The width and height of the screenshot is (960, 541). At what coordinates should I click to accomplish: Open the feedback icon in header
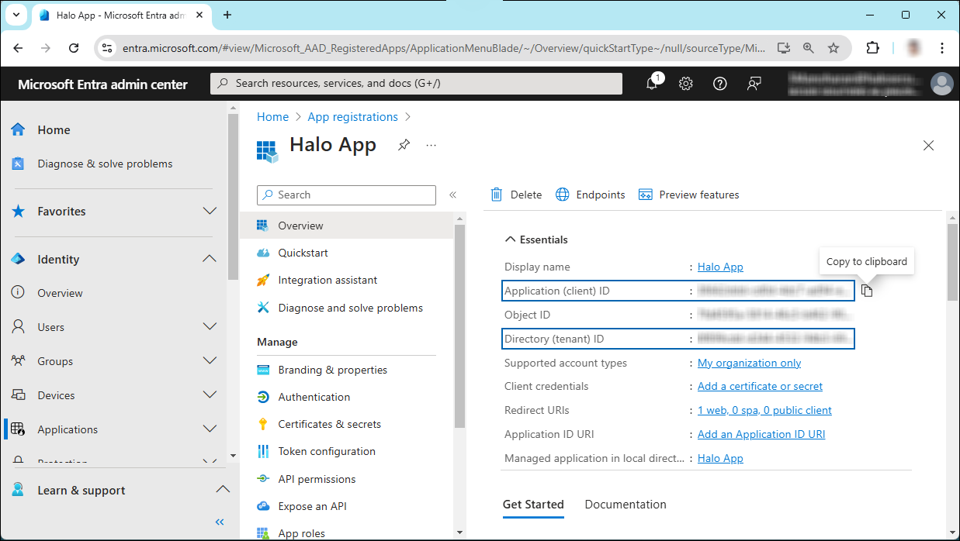[754, 84]
